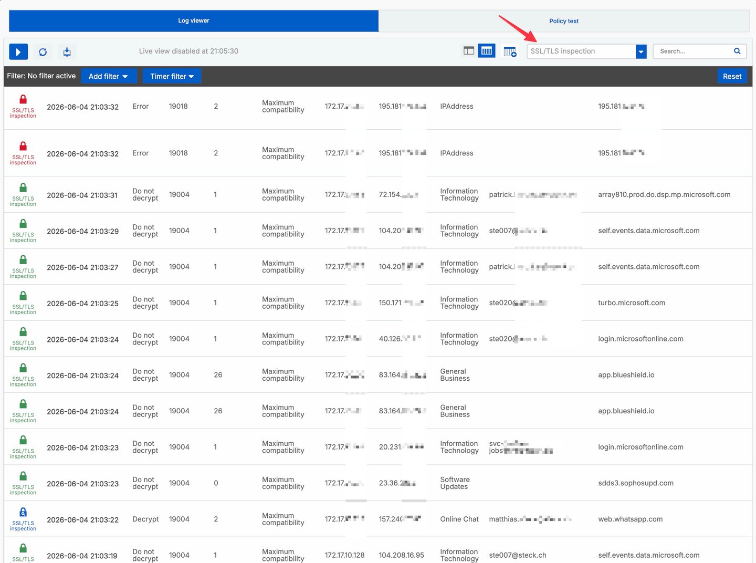The image size is (756, 563).
Task: Click timestamp 2026-06-04 21:03:31
Action: point(82,195)
